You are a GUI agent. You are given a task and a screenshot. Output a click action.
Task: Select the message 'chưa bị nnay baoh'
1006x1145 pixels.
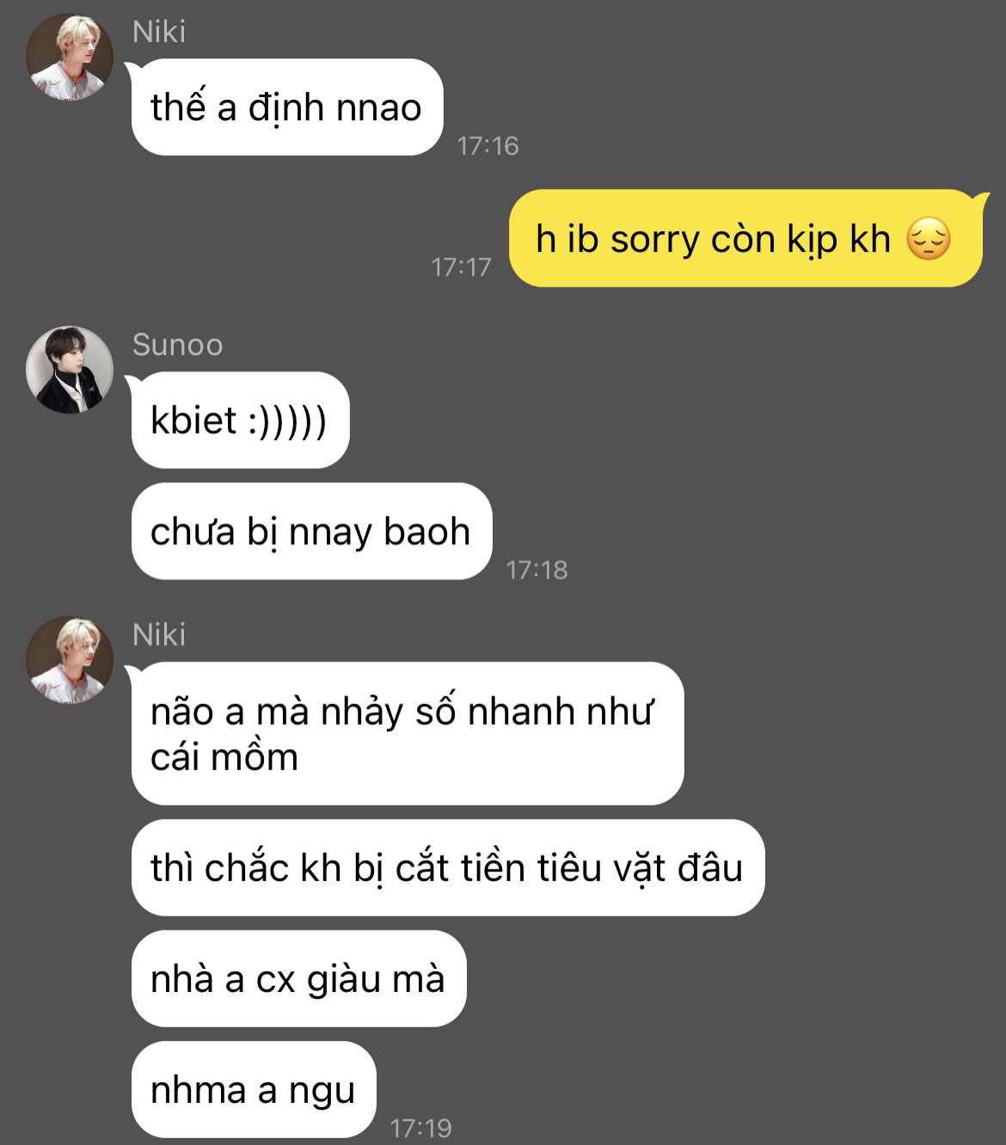311,531
